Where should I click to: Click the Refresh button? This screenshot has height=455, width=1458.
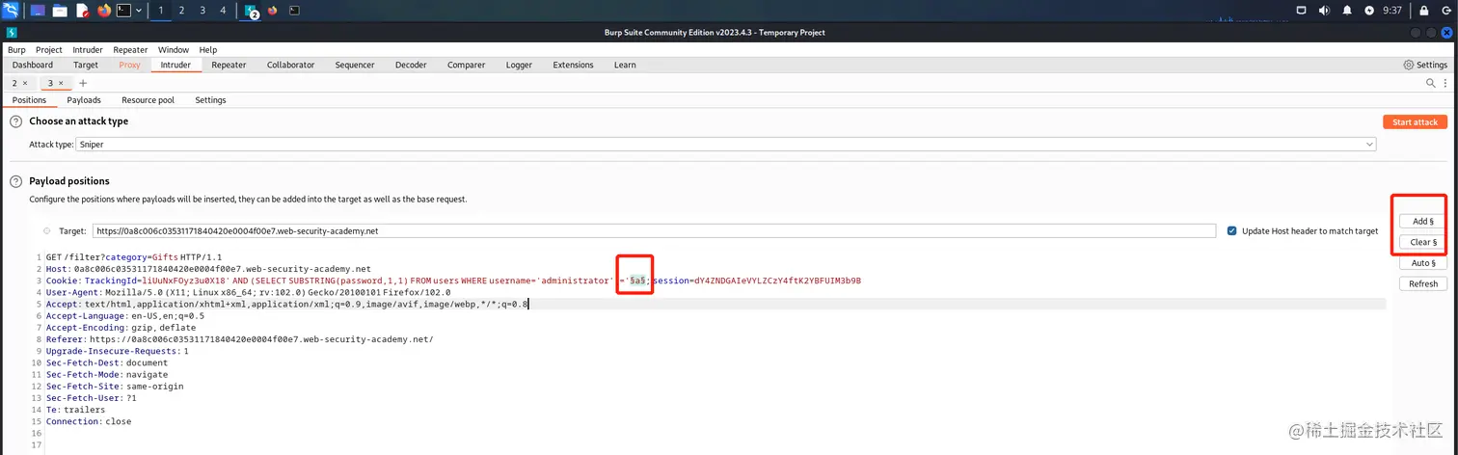[1422, 283]
